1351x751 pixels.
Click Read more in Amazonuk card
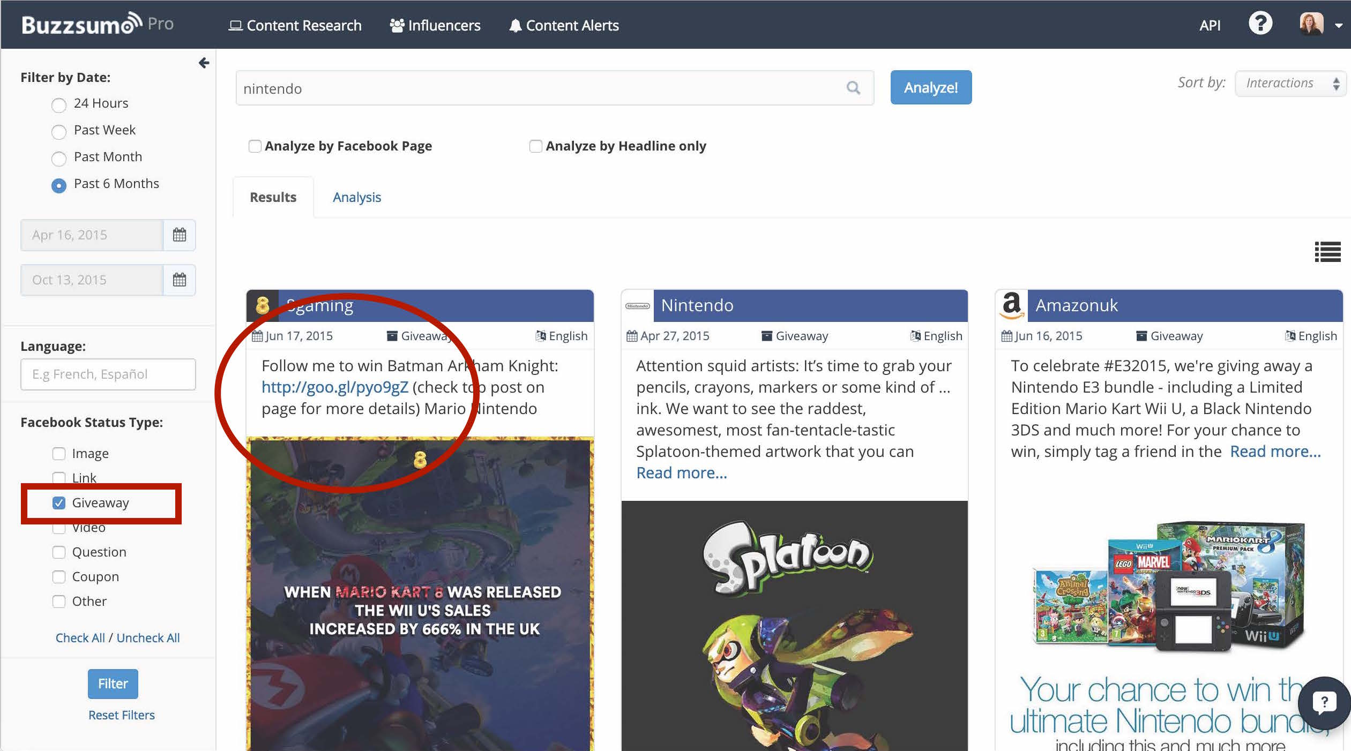click(x=1275, y=452)
